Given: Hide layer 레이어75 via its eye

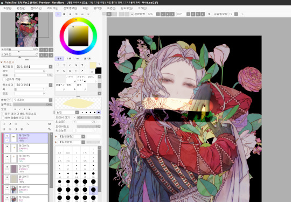Looking at the screenshot, I should (x=7, y=136).
